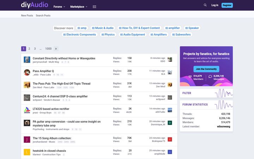This screenshot has width=254, height=159.
Task: Open The Pass Pub thread
Action: tap(61, 84)
